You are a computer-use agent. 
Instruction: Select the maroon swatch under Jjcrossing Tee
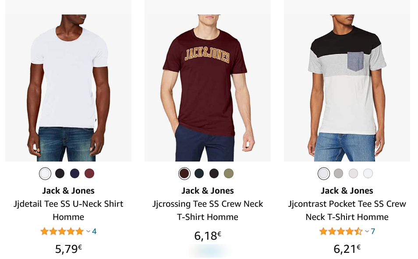(184, 173)
